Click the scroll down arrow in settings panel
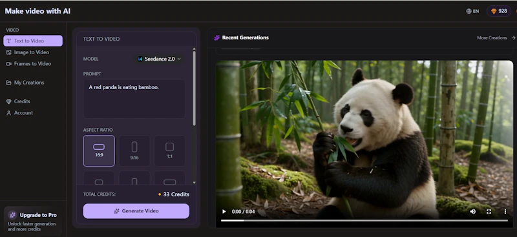 (x=195, y=182)
